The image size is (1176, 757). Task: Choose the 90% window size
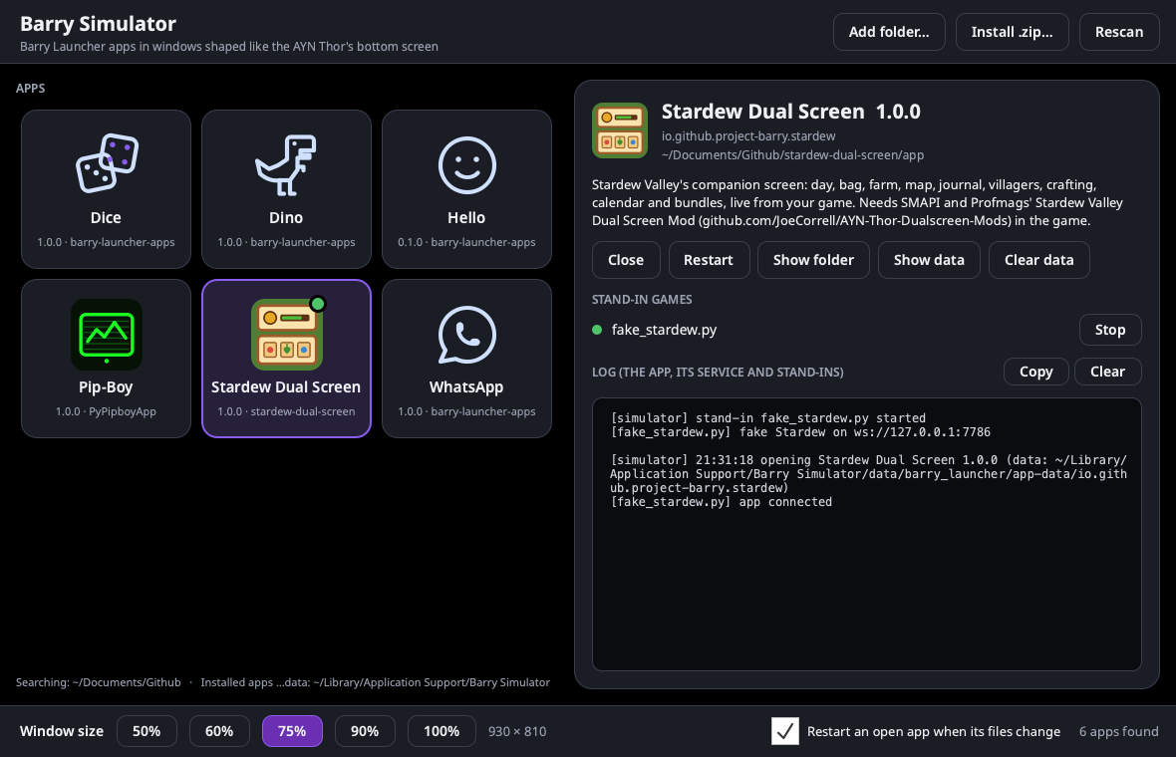[x=365, y=731]
